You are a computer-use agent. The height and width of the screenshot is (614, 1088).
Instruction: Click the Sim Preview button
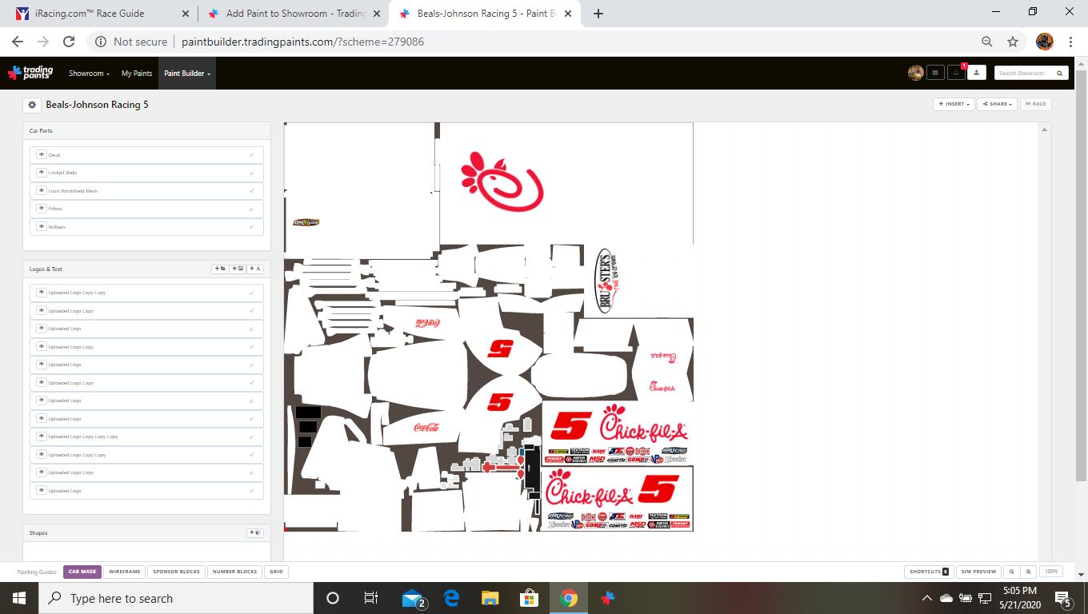click(978, 572)
